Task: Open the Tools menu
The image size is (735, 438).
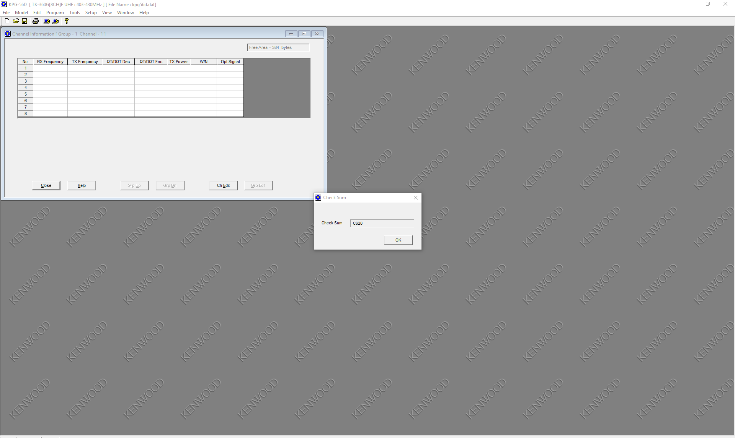Action: click(75, 13)
